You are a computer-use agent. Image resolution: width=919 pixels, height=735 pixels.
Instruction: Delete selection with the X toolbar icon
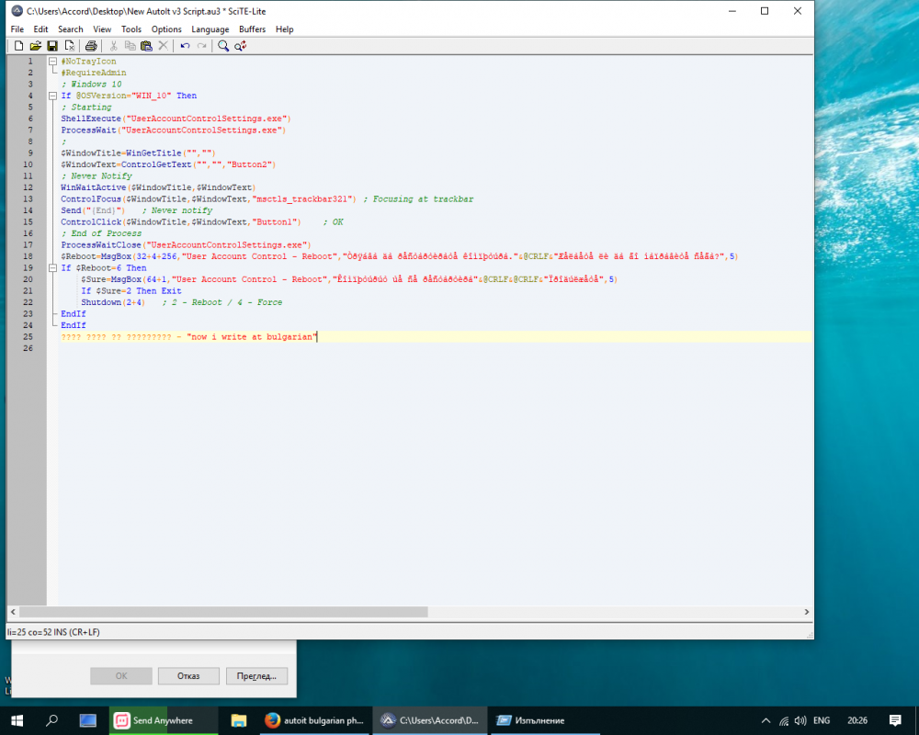pyautogui.click(x=163, y=46)
